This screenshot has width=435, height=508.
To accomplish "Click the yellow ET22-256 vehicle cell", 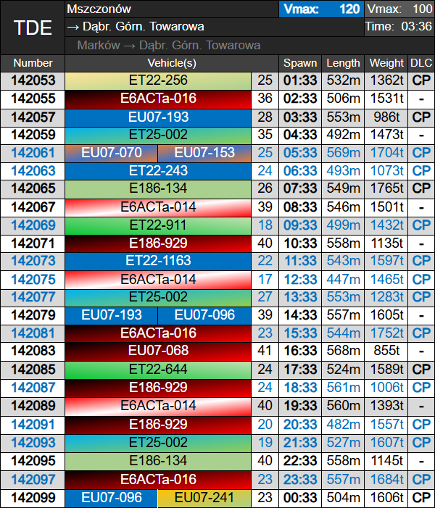I will [x=158, y=80].
